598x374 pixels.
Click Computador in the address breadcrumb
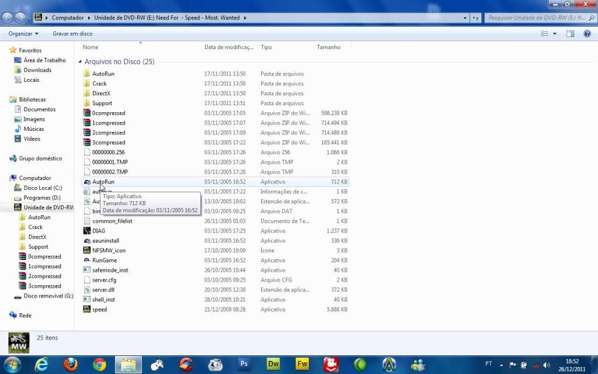click(x=68, y=18)
